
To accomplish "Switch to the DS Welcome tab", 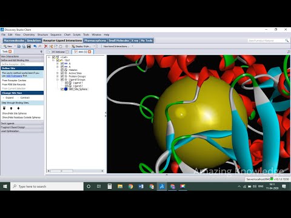I will click(58, 52).
